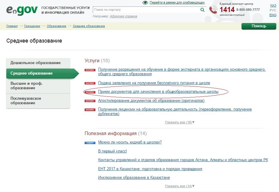Switch language to КАЗ

pyautogui.click(x=273, y=5)
